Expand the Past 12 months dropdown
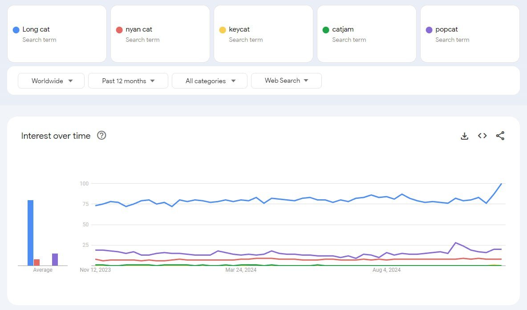527x310 pixels. tap(128, 81)
